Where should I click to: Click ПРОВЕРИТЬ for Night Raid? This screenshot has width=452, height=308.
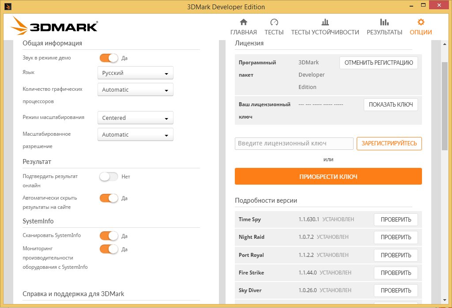tap(396, 237)
